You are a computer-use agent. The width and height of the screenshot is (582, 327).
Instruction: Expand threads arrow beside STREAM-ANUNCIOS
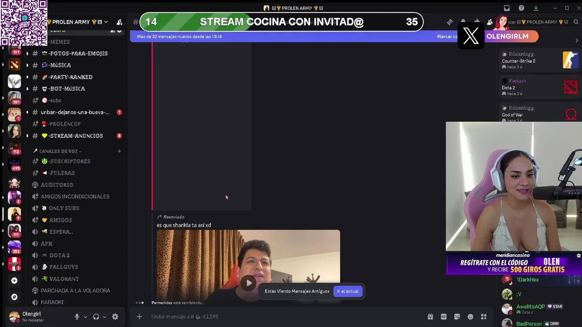pos(27,136)
